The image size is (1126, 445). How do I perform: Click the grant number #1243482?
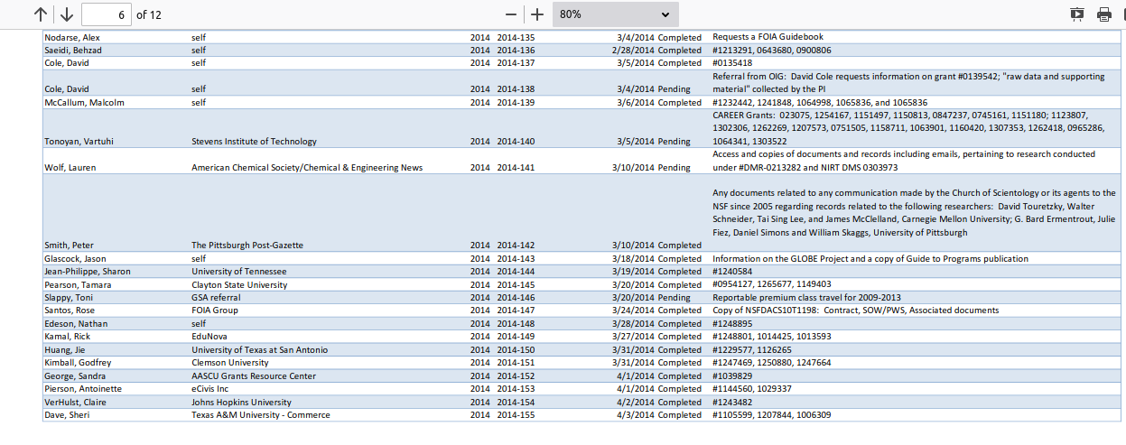coord(732,403)
